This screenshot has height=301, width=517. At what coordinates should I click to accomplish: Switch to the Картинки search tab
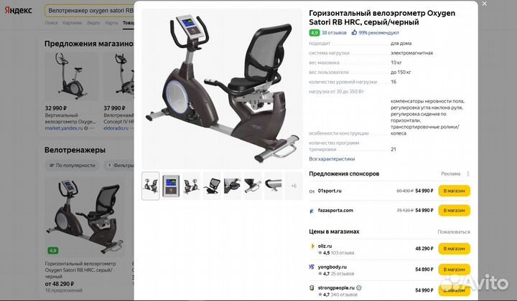click(x=73, y=23)
